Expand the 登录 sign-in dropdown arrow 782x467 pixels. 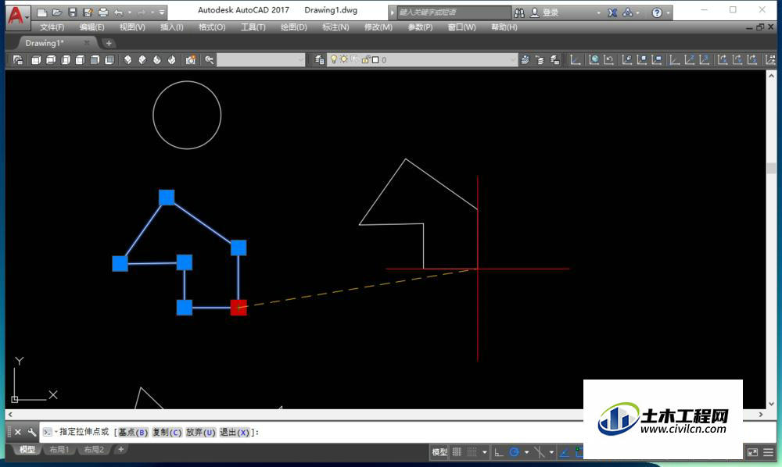pos(598,13)
